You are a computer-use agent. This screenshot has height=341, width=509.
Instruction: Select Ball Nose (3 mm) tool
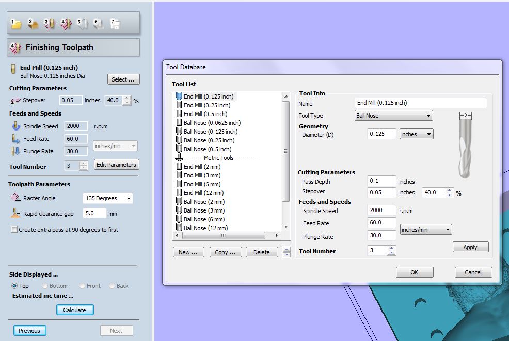click(201, 210)
